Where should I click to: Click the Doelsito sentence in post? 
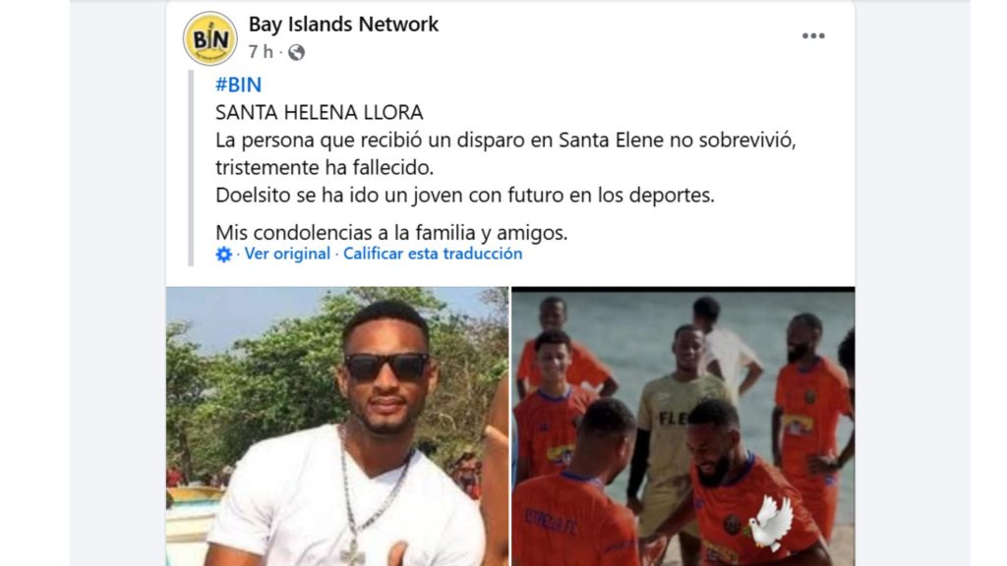(464, 196)
